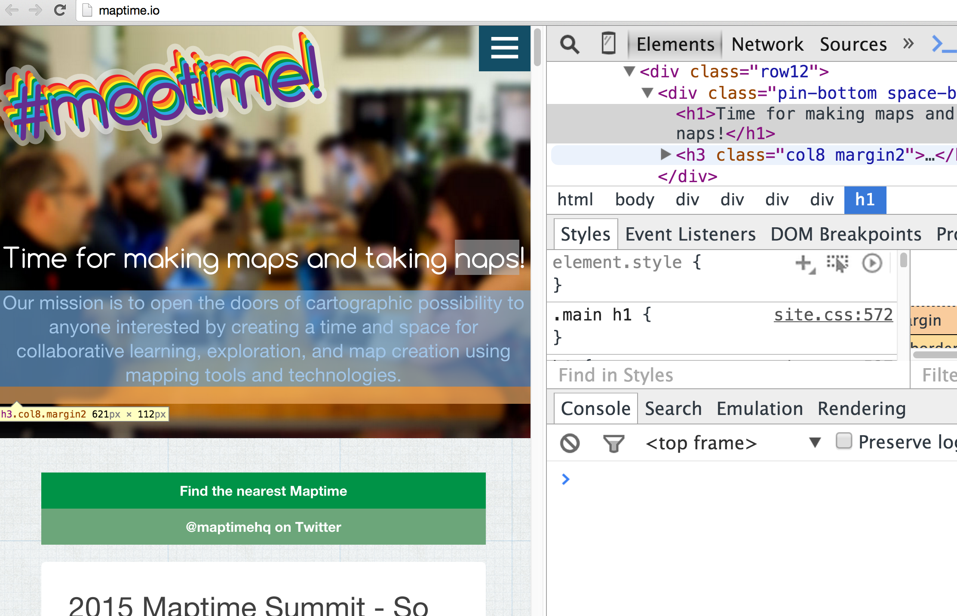This screenshot has width=957, height=616.
Task: Add a new style rule with the plus icon
Action: (804, 263)
